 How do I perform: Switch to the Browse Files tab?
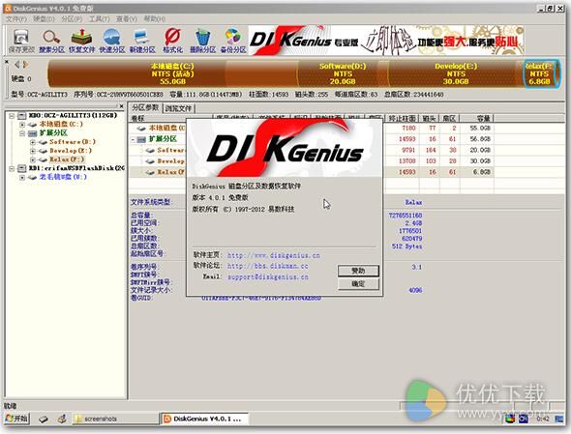pos(178,108)
